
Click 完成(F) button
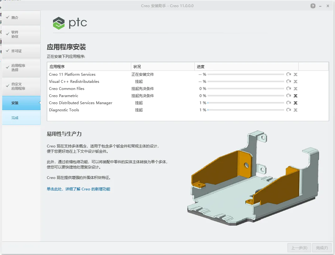point(322,248)
